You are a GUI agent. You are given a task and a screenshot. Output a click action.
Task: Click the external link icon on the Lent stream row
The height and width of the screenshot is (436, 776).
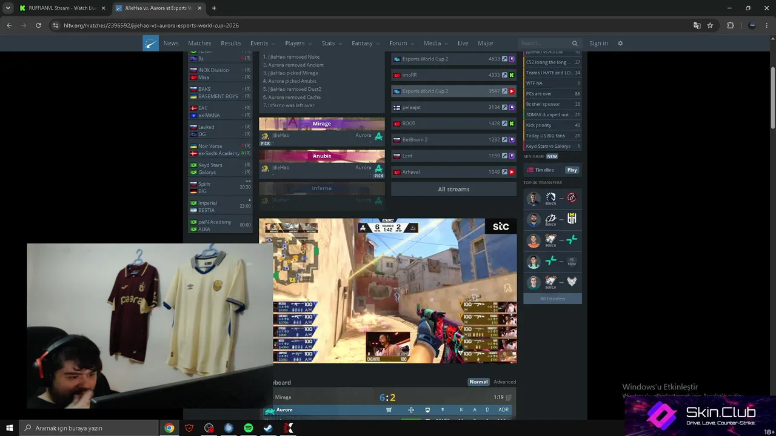(504, 156)
